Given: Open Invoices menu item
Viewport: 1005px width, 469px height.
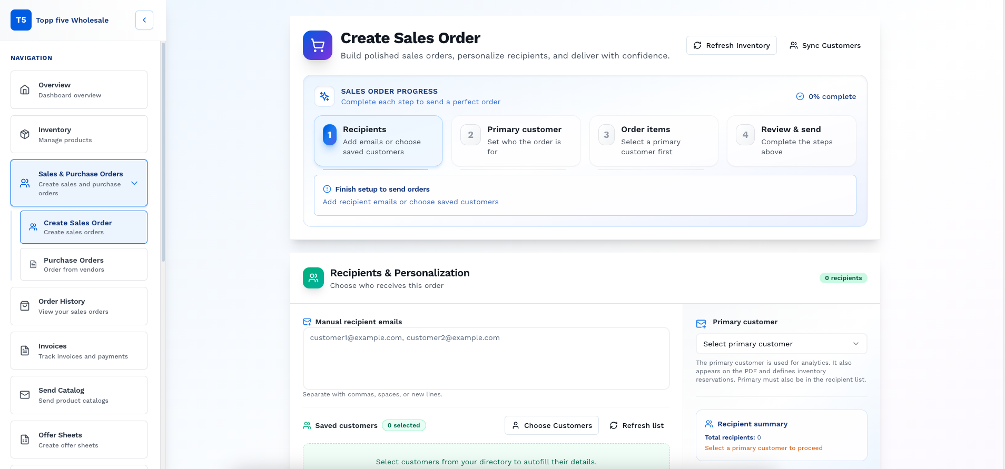Looking at the screenshot, I should 79,351.
